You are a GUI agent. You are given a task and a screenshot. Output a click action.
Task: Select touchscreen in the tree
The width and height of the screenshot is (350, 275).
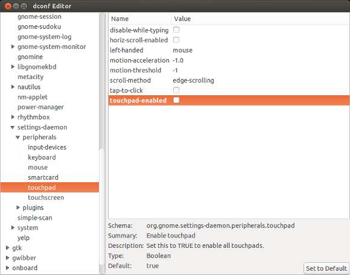tap(46, 197)
